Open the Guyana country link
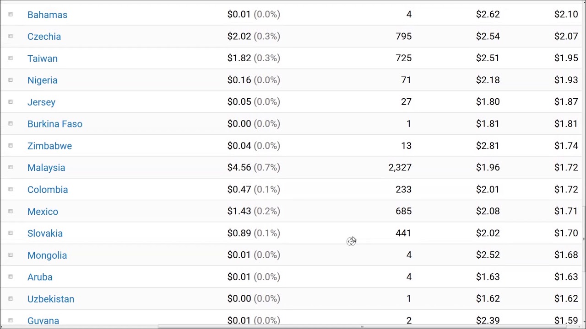The image size is (586, 329). [43, 321]
